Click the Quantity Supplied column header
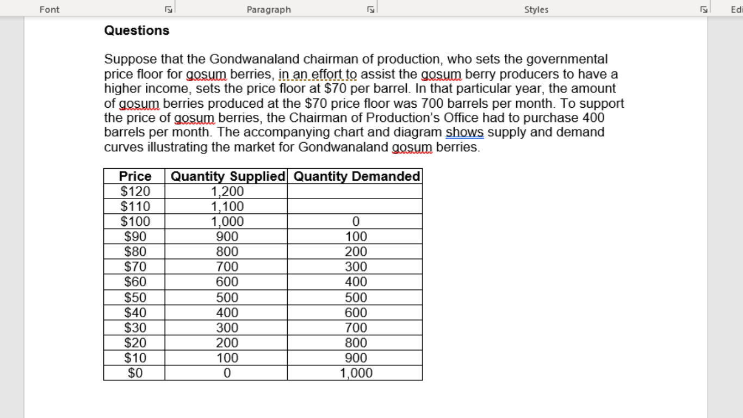This screenshot has height=418, width=743. point(227,176)
